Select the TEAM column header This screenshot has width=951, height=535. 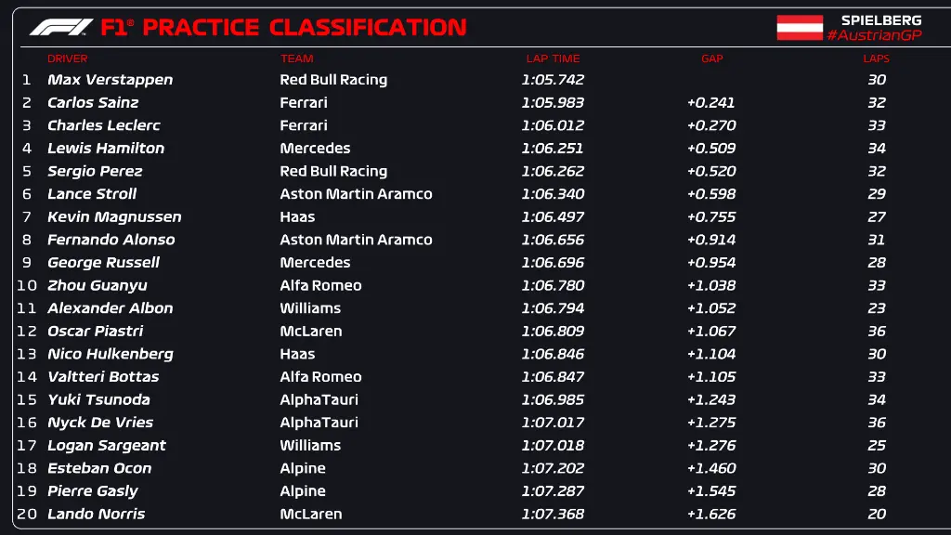(x=297, y=59)
